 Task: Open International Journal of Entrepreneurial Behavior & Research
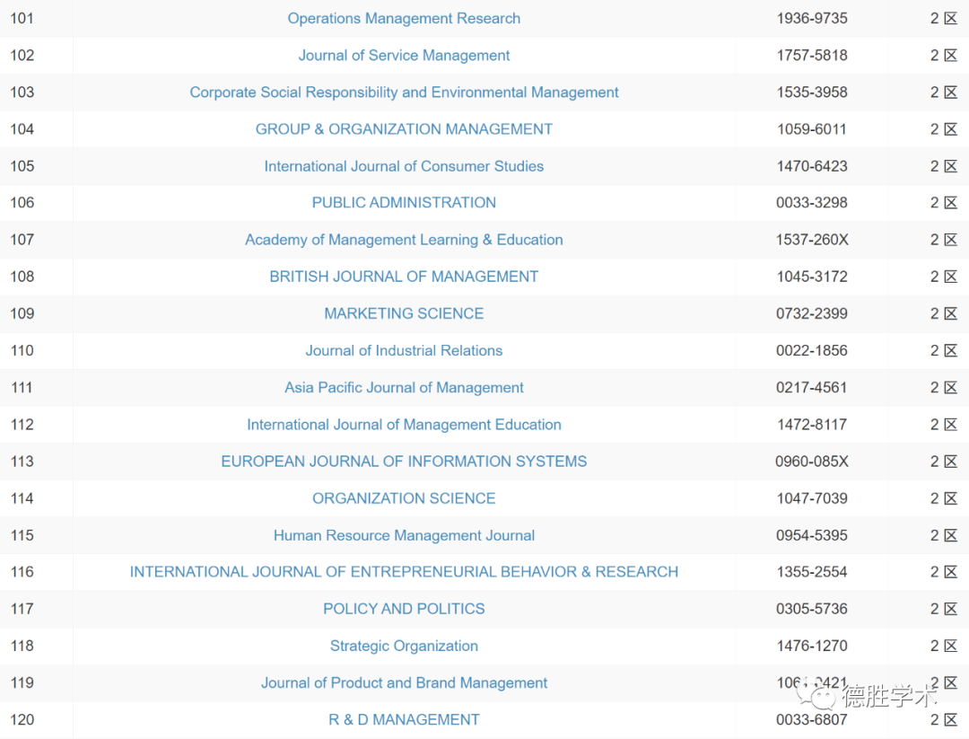click(404, 572)
